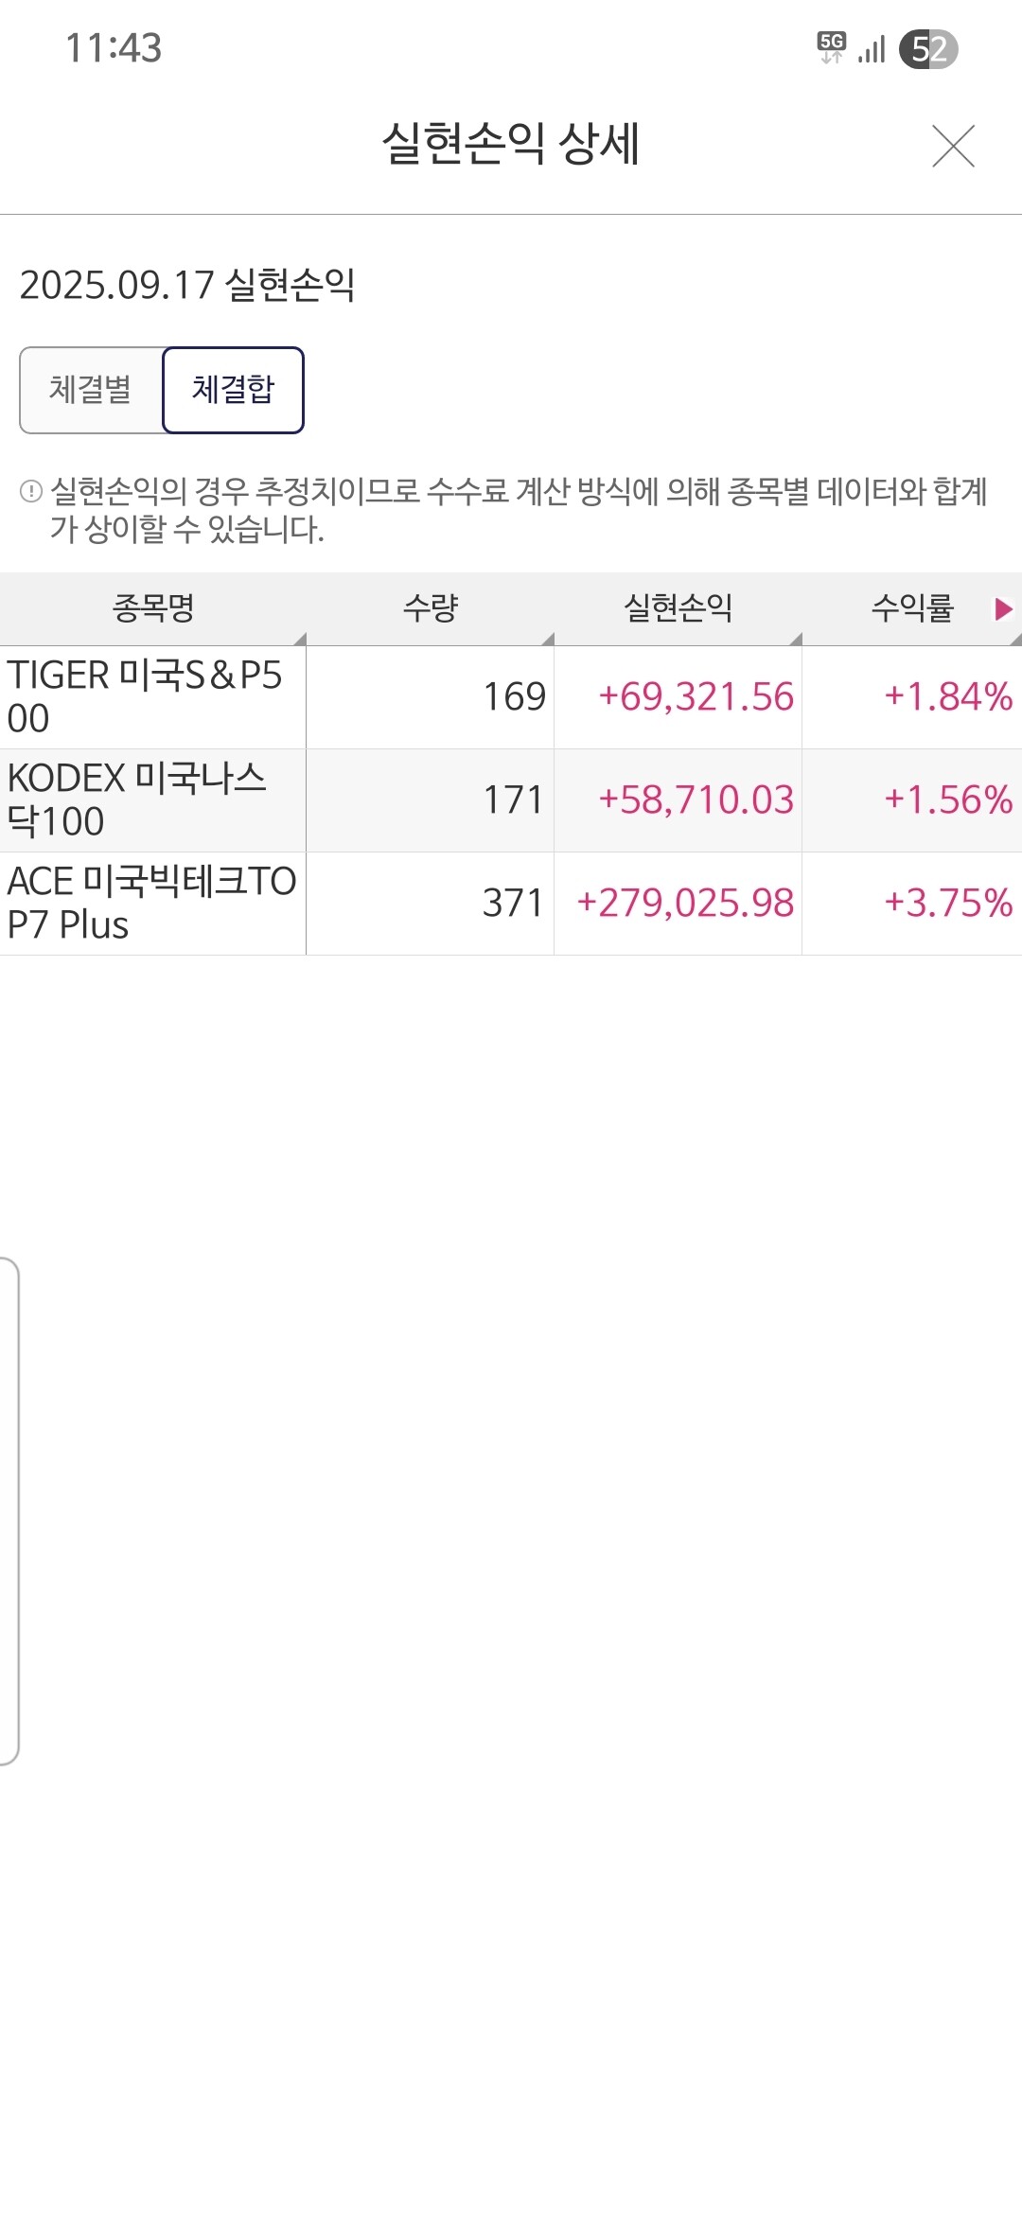Open the TIGER 미국S&P500 row
1022x2214 pixels.
coord(151,697)
